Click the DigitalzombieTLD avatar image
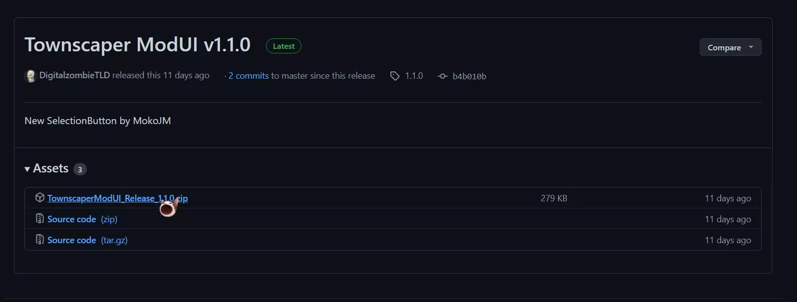The height and width of the screenshot is (302, 797). tap(30, 76)
